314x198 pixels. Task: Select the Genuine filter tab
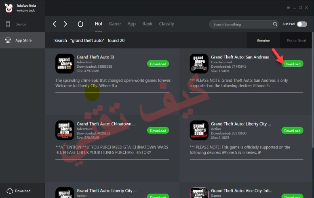pos(263,40)
